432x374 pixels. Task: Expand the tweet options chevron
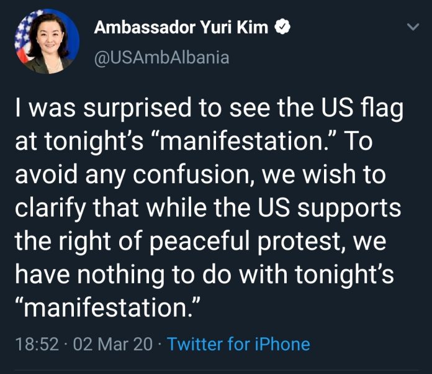point(412,28)
